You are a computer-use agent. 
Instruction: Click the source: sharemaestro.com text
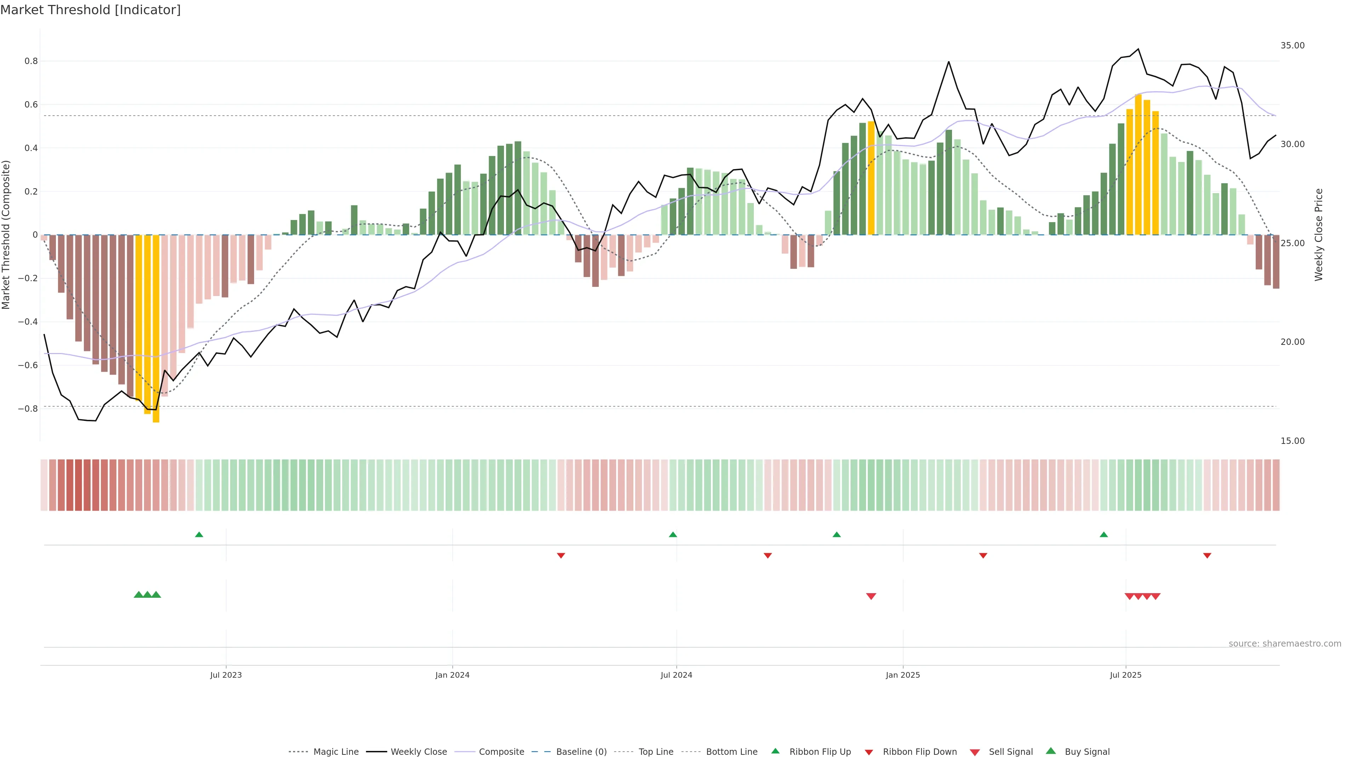[x=1285, y=644]
